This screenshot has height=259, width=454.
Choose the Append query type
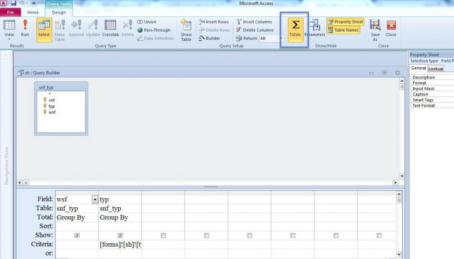coord(76,28)
